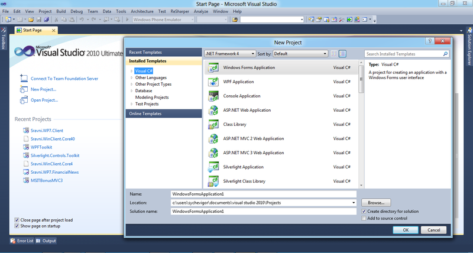Open the Solution Explorer side panel tab

coord(469,46)
